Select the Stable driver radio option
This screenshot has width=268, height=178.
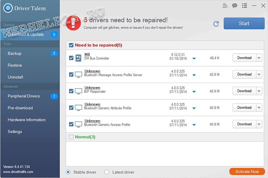(68, 172)
